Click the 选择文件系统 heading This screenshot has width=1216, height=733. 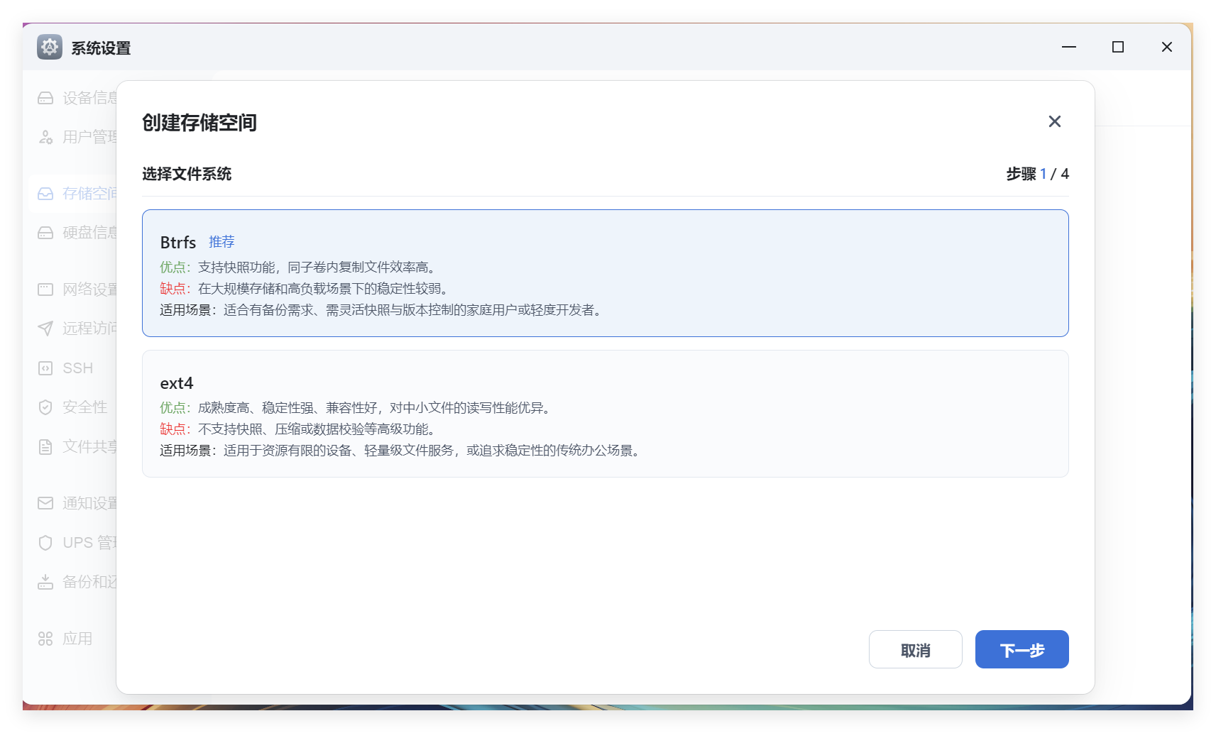coord(187,174)
